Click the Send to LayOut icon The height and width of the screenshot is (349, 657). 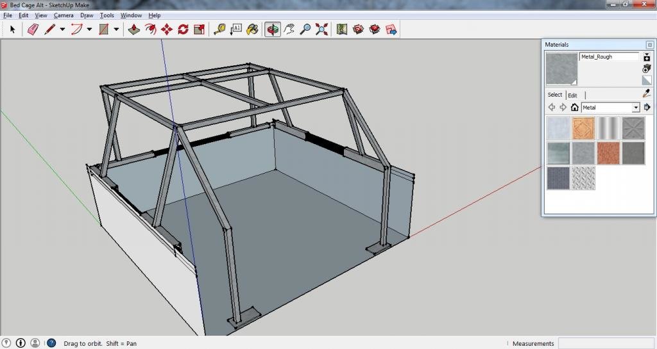pyautogui.click(x=391, y=29)
